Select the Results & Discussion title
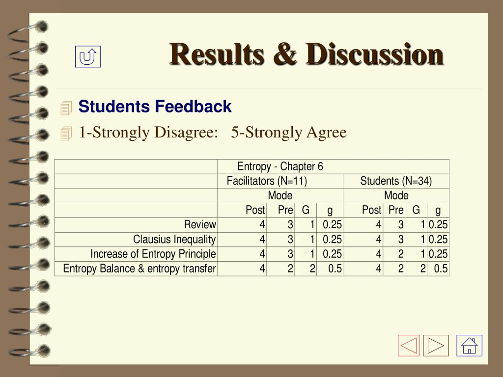 coord(306,54)
